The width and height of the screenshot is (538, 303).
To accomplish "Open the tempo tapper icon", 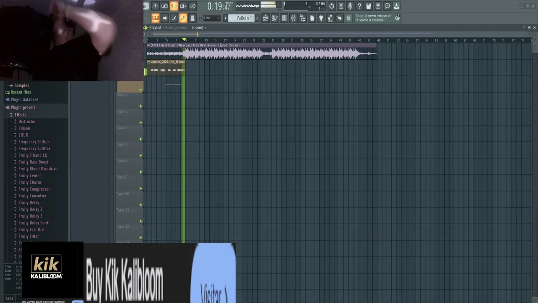I will [330, 18].
